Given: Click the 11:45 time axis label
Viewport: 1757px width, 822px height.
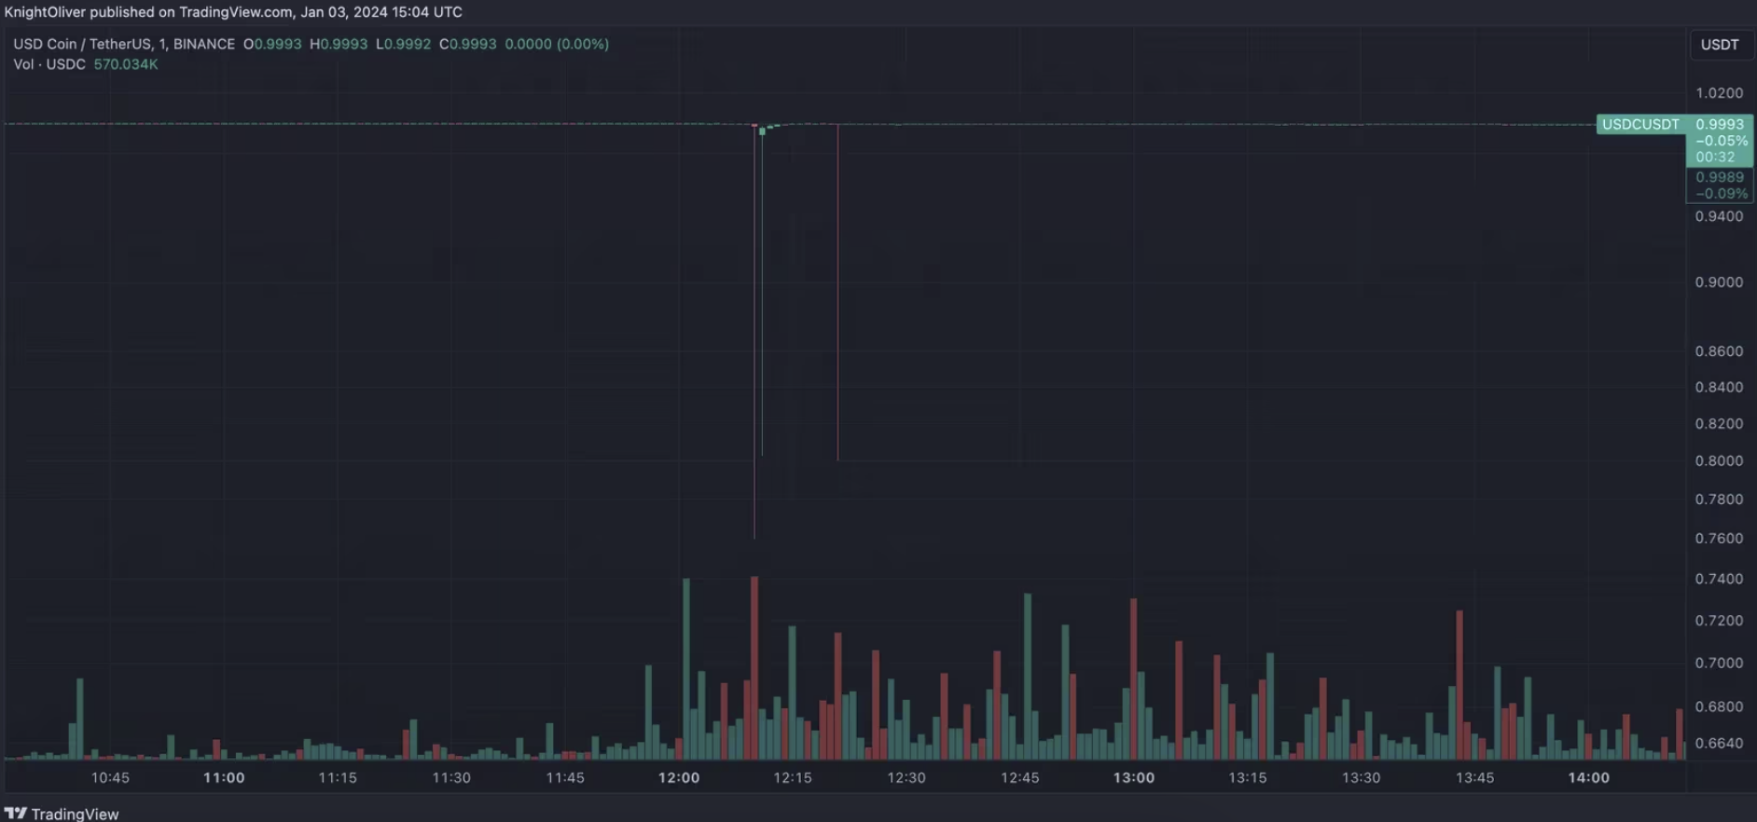Looking at the screenshot, I should [x=565, y=777].
